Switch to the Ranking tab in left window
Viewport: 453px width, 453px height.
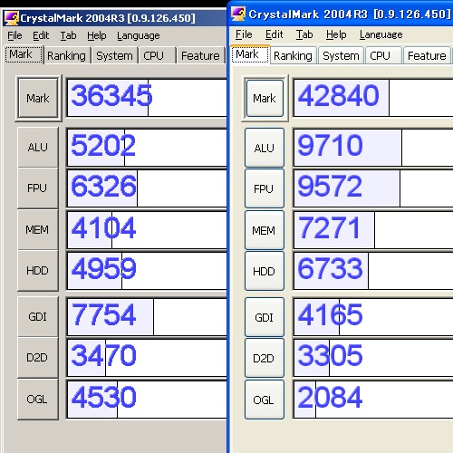tap(67, 55)
